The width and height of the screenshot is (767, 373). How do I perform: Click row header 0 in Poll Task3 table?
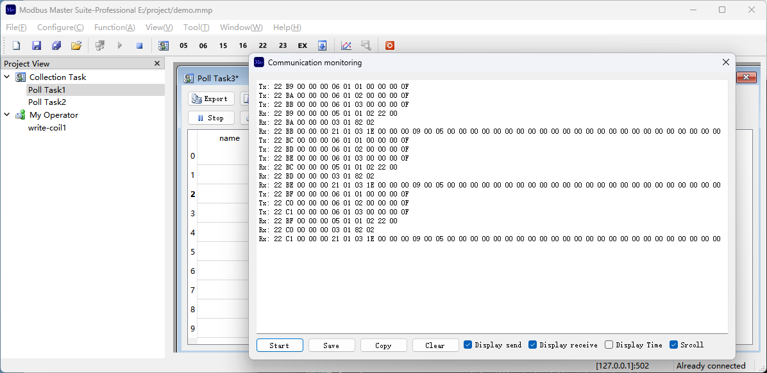[193, 155]
